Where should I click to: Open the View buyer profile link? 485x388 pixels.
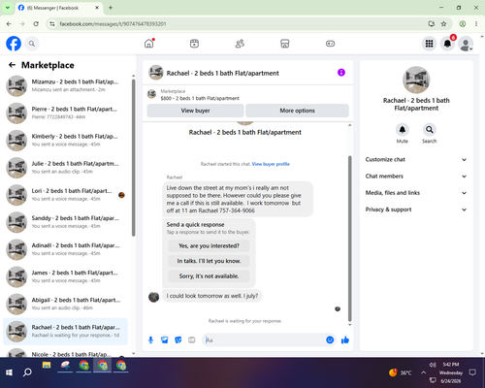pos(271,164)
